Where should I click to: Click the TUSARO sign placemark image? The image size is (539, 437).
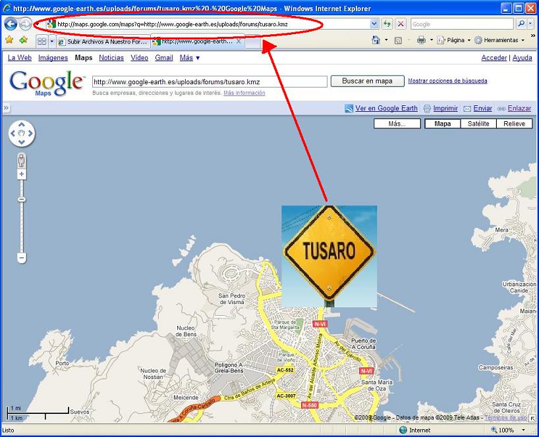pos(329,256)
